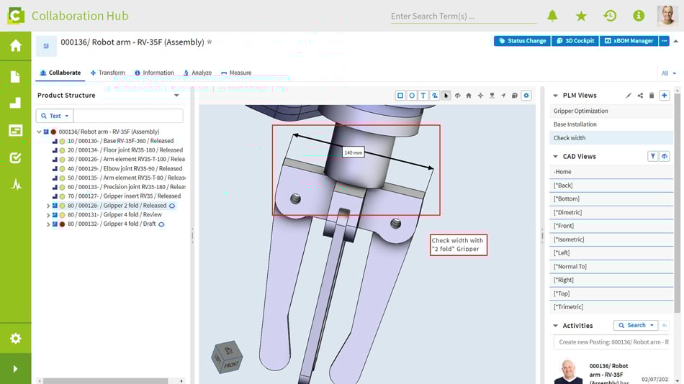
Task: Select the circle markup tool
Action: coord(412,95)
